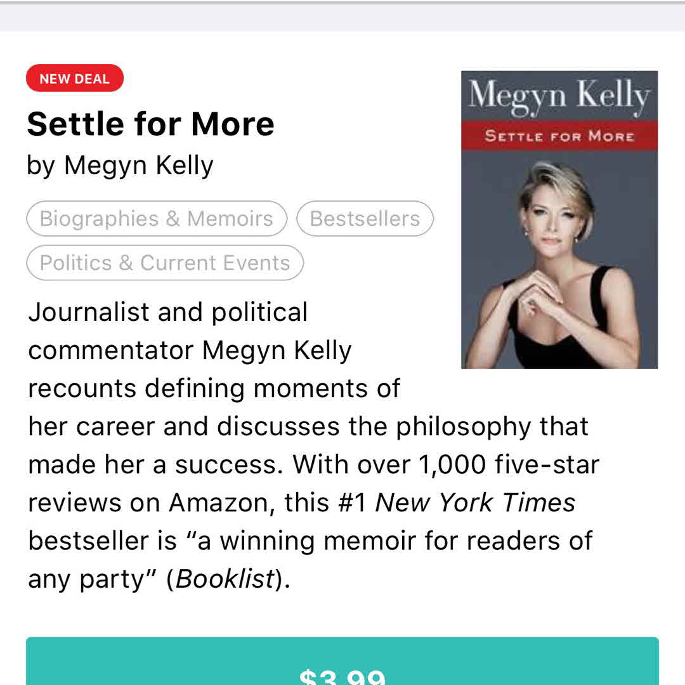Tap the italic 'New York Times' text
This screenshot has height=685, width=685.
[475, 503]
